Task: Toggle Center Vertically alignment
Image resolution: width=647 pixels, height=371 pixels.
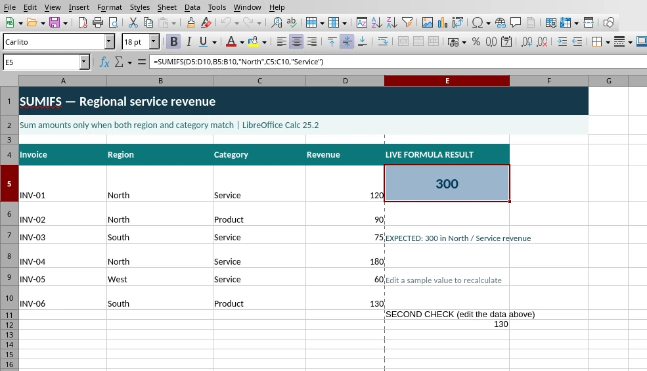Action: [x=347, y=41]
